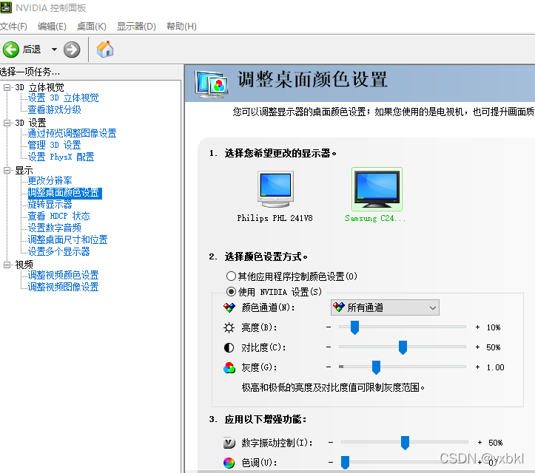This screenshot has width=535, height=473.
Task: Collapse the 视频 tree node
Action: (7, 265)
